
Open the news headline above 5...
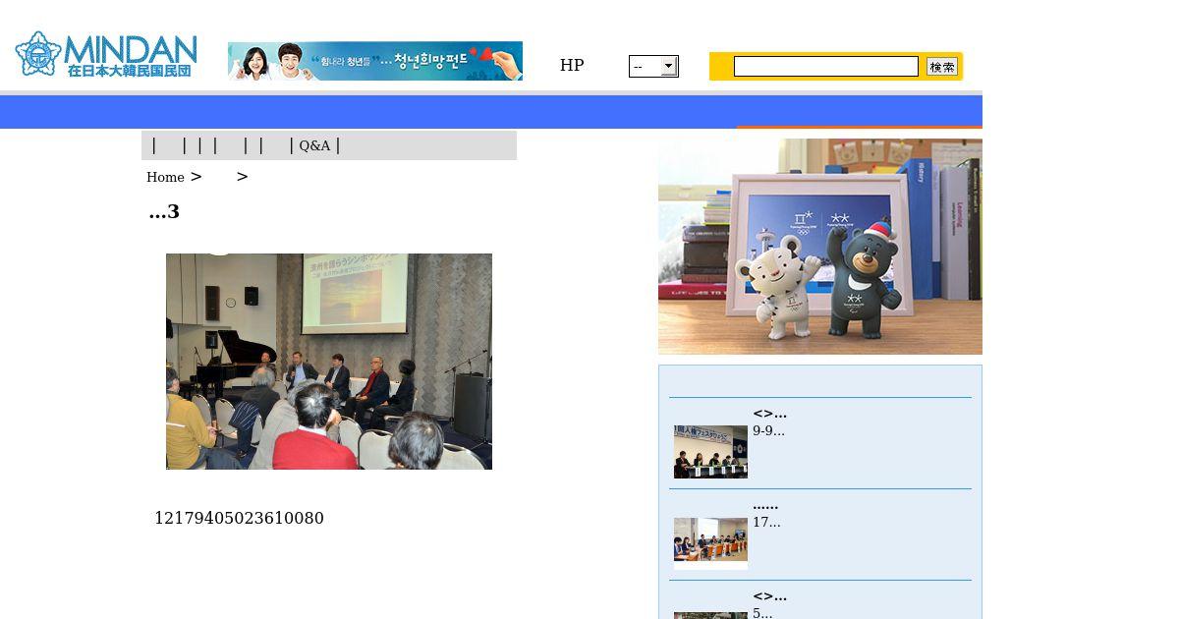(769, 595)
